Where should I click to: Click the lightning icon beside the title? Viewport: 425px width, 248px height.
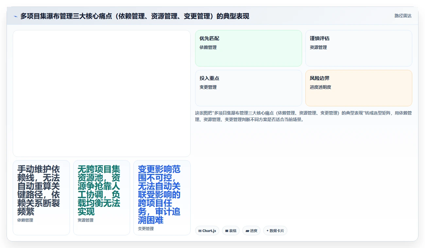pos(15,16)
